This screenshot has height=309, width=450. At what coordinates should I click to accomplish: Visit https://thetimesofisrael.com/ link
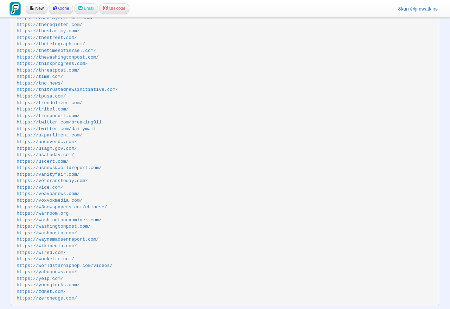pyautogui.click(x=56, y=51)
